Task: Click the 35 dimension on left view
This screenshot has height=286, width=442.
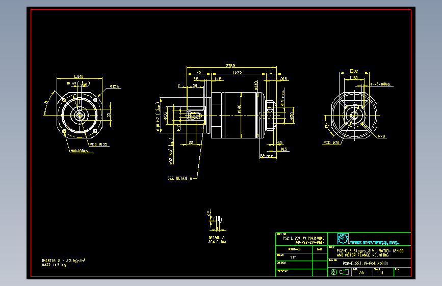Action: (x=109, y=115)
